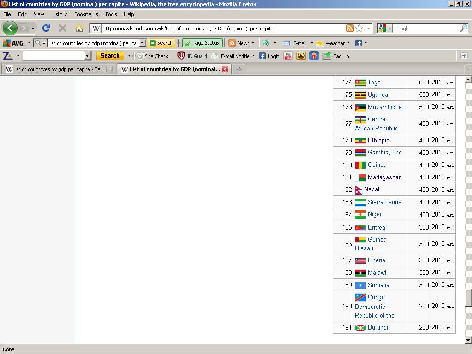Subscribe via RSS feed icon in address bar
This screenshot has width=472, height=354.
pyautogui.click(x=349, y=28)
